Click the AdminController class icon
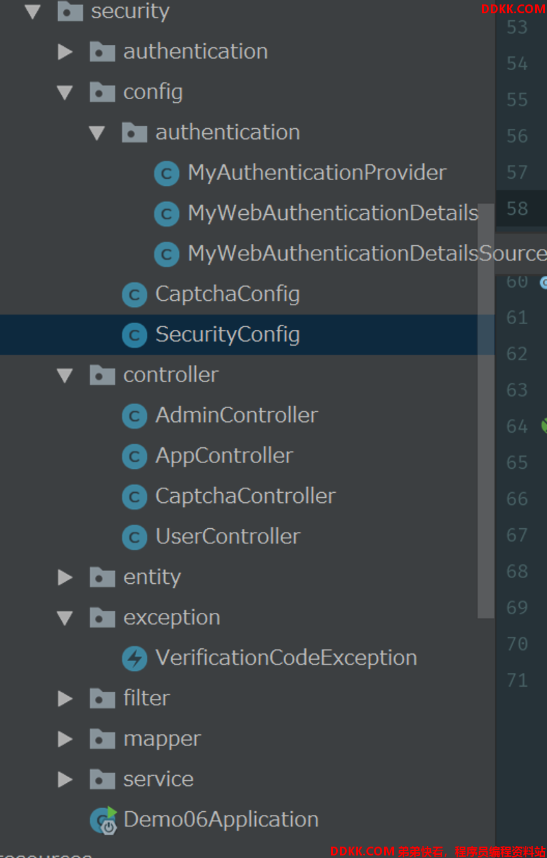Screen dimensions: 547x858 click(135, 416)
